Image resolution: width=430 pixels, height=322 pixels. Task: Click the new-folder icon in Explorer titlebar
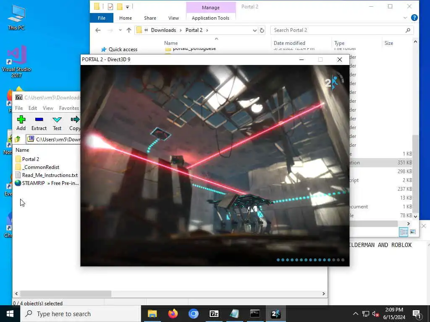point(120,7)
